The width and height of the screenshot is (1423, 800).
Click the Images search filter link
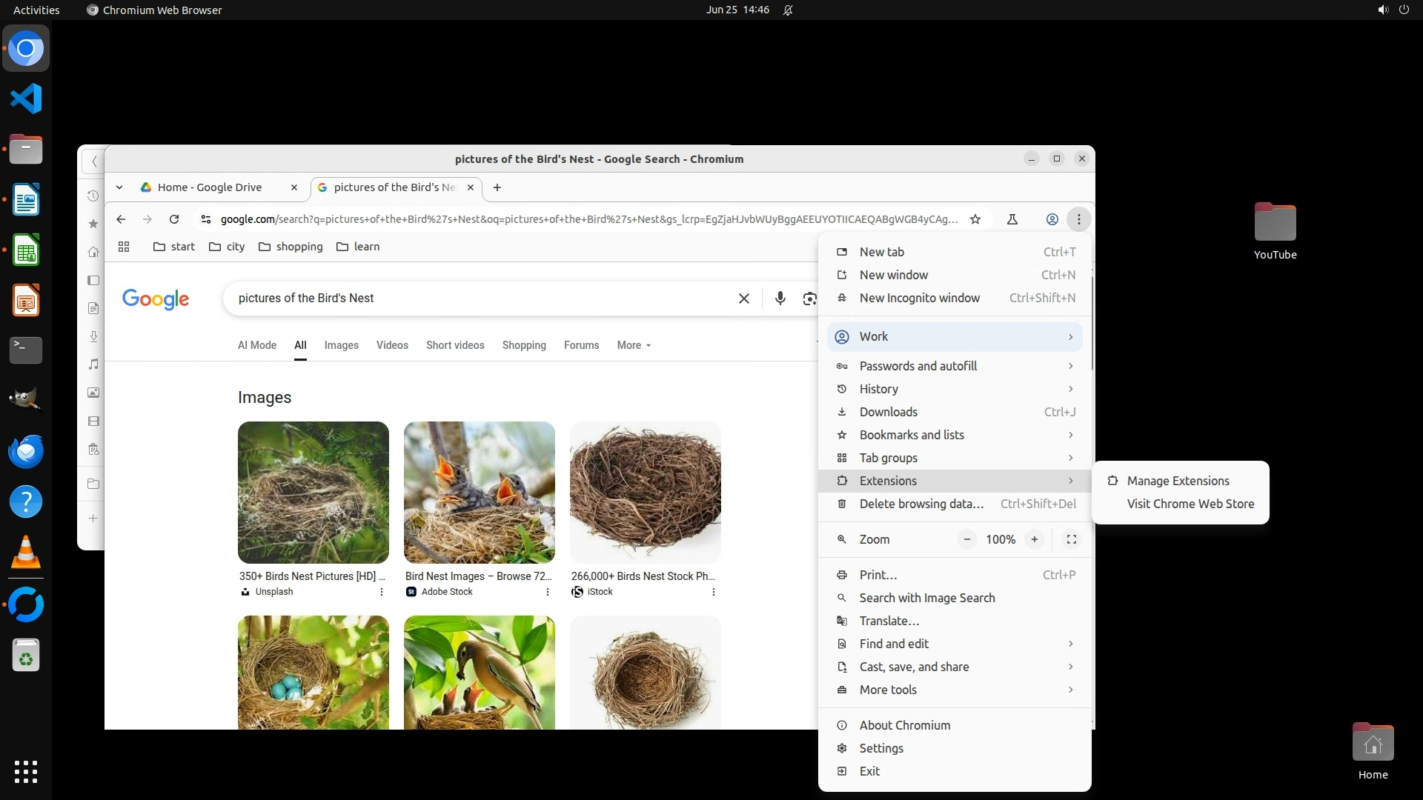[x=341, y=345]
